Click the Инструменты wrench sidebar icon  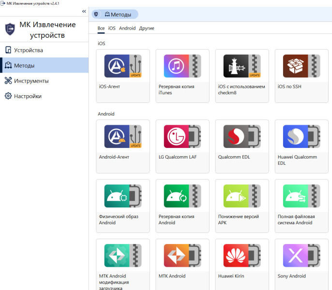8,81
